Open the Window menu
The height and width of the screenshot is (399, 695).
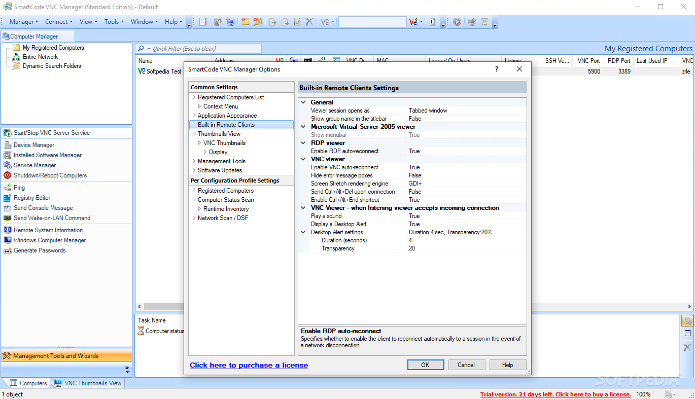pyautogui.click(x=145, y=22)
